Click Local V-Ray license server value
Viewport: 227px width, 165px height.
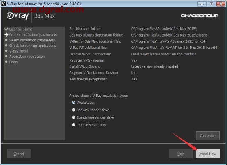click(163, 54)
